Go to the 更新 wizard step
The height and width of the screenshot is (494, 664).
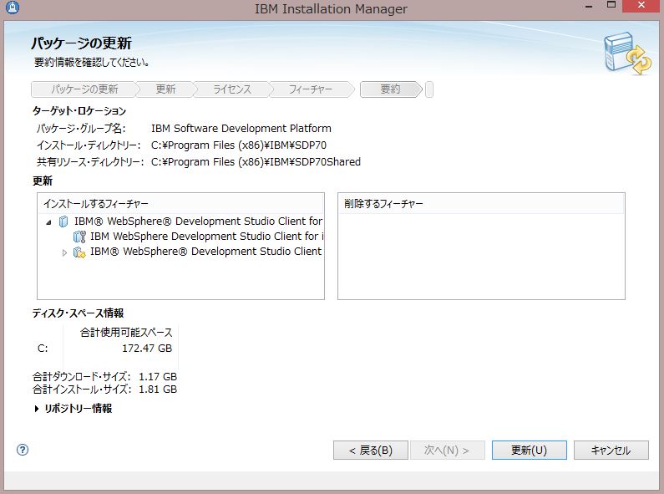(x=165, y=89)
